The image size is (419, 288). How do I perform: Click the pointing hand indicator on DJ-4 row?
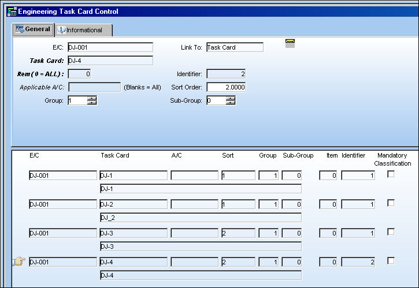click(x=19, y=261)
